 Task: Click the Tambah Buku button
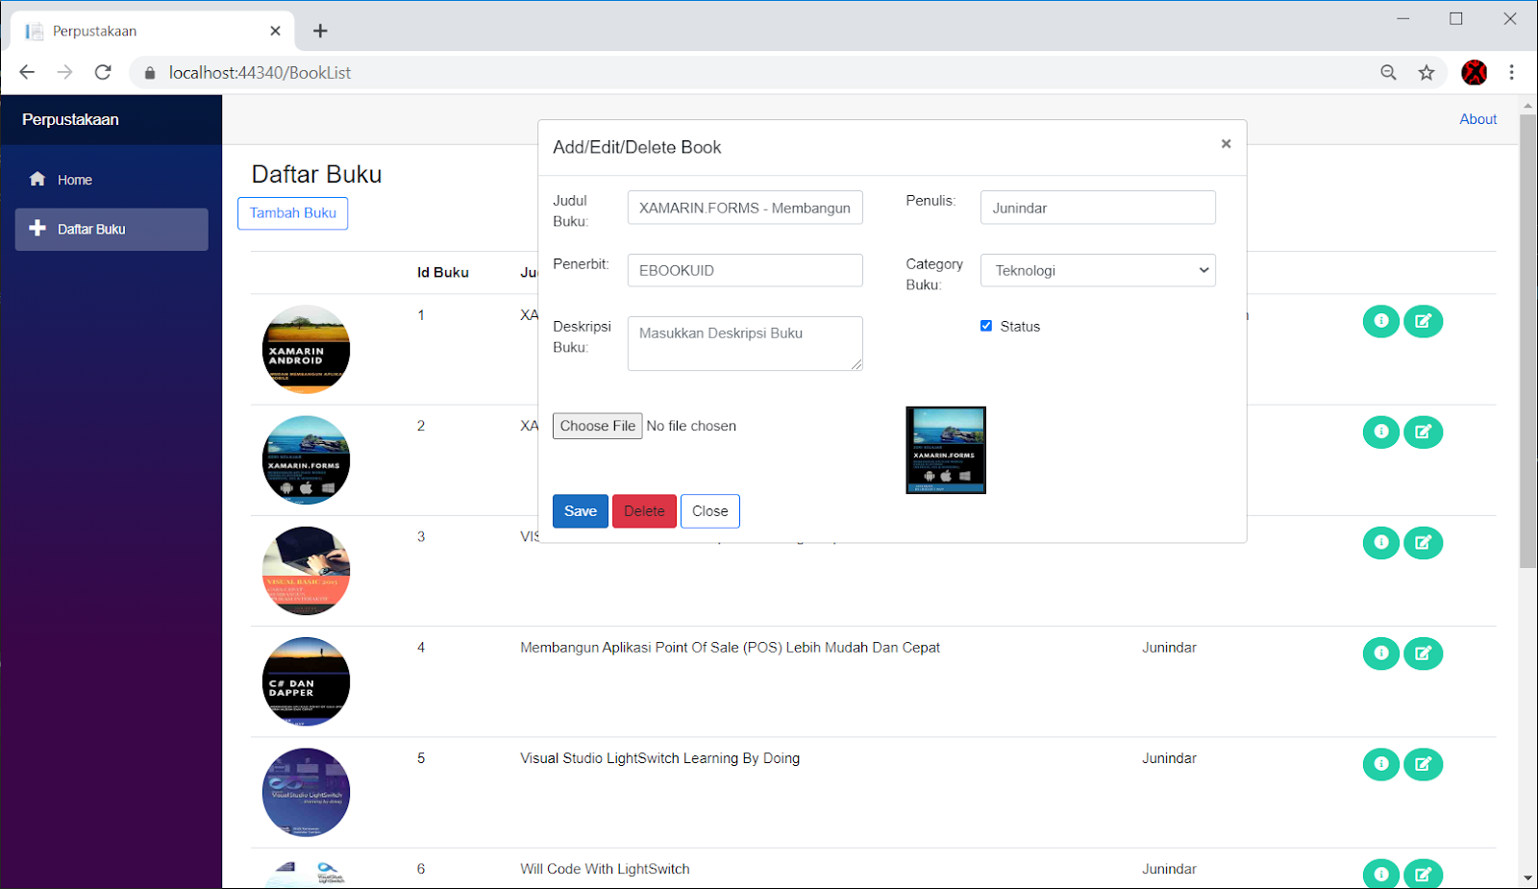pyautogui.click(x=292, y=213)
